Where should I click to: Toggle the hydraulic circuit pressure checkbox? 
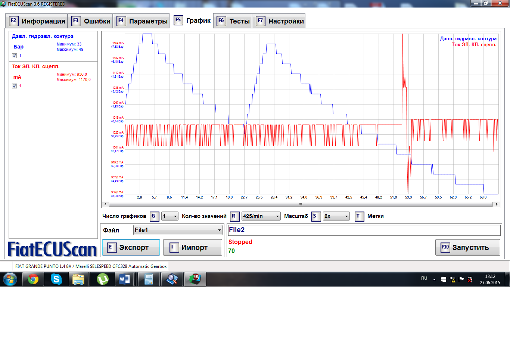pos(14,56)
